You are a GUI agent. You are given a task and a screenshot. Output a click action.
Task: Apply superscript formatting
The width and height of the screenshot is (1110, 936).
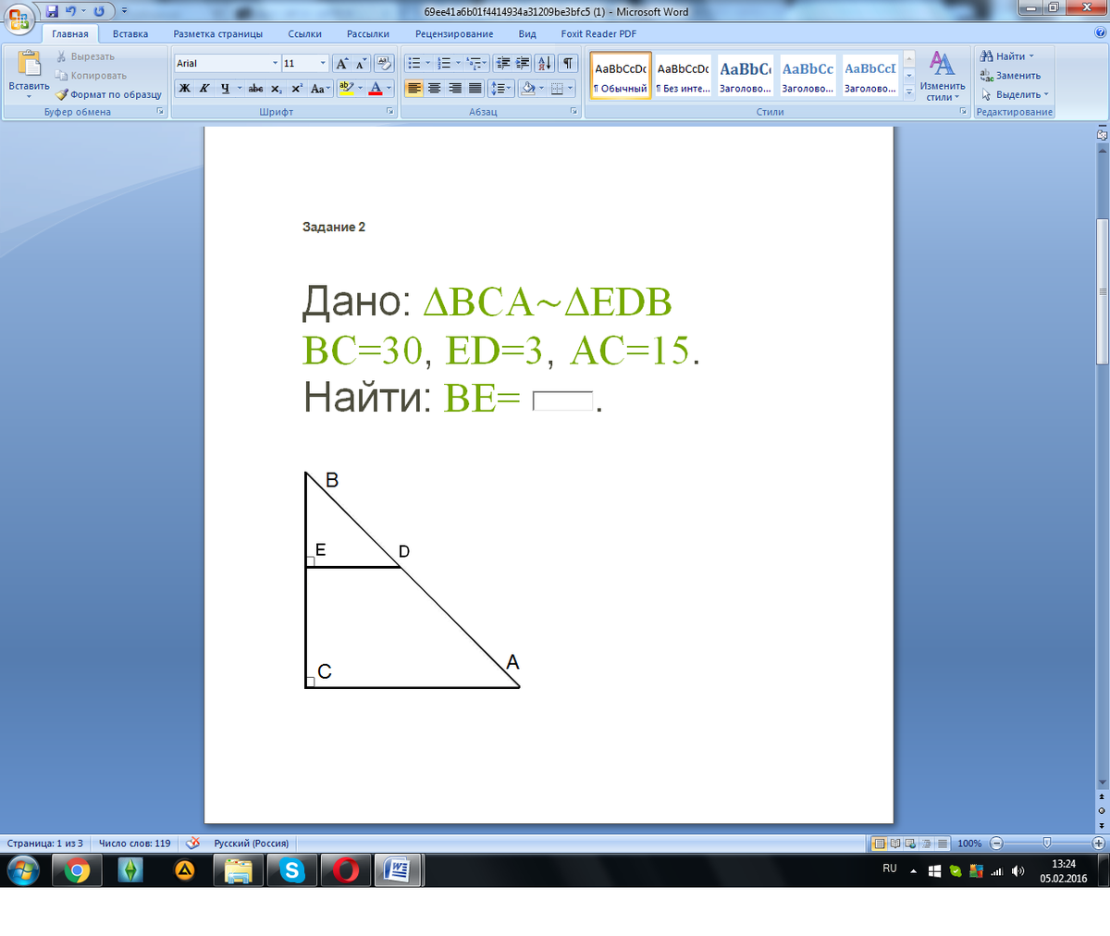point(296,89)
